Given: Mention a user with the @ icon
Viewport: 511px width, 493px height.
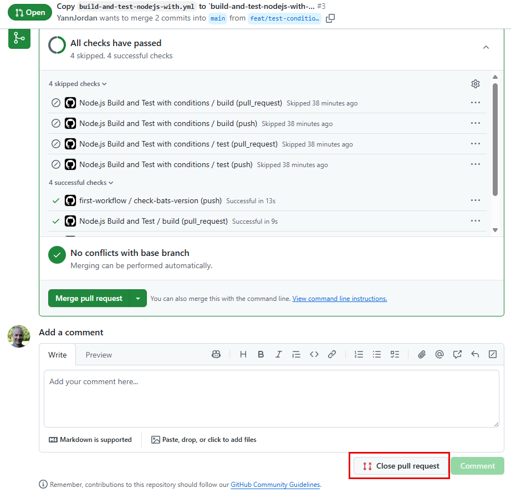Looking at the screenshot, I should click(x=440, y=354).
